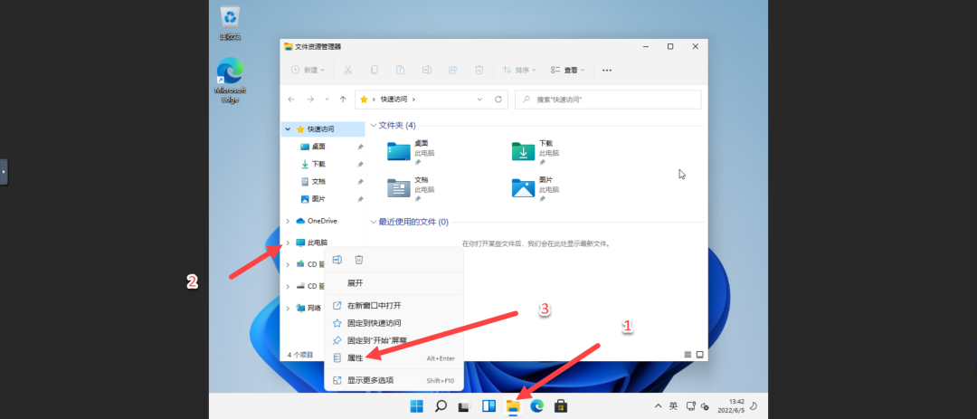Image resolution: width=977 pixels, height=419 pixels.
Task: Click the 搜索"快速访问" search field
Action: [608, 100]
